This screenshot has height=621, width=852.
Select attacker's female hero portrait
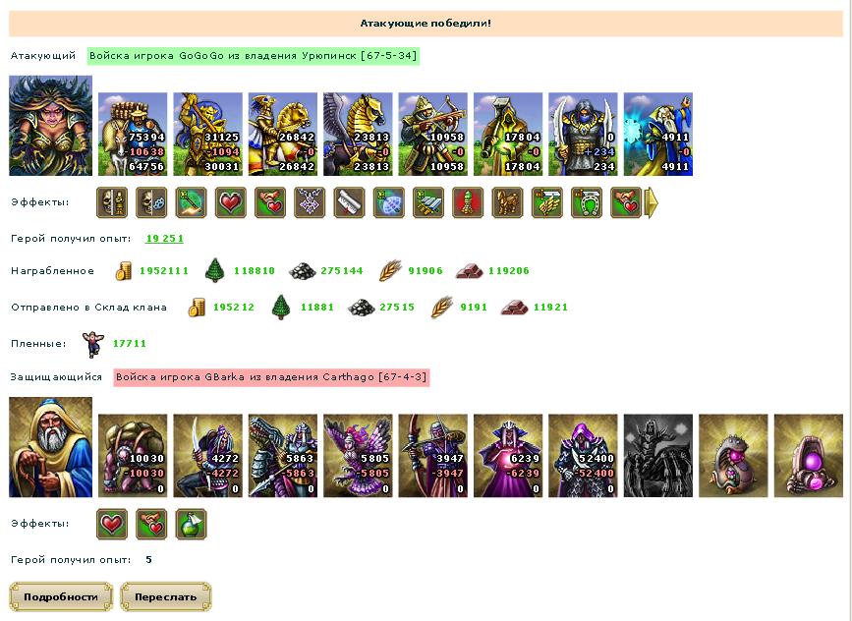coord(50,126)
